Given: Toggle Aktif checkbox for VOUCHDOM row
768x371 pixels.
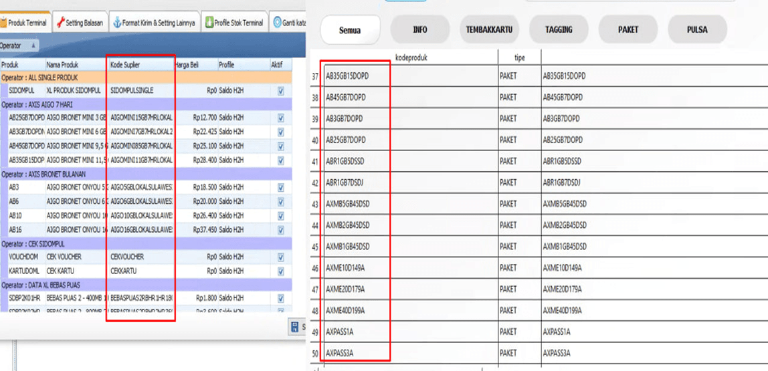Looking at the screenshot, I should click(280, 257).
